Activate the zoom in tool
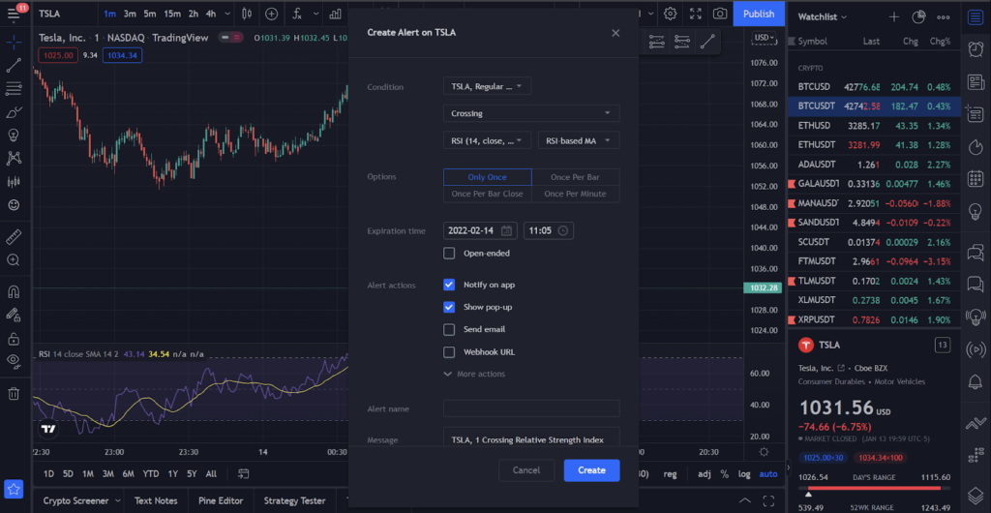 pos(14,259)
